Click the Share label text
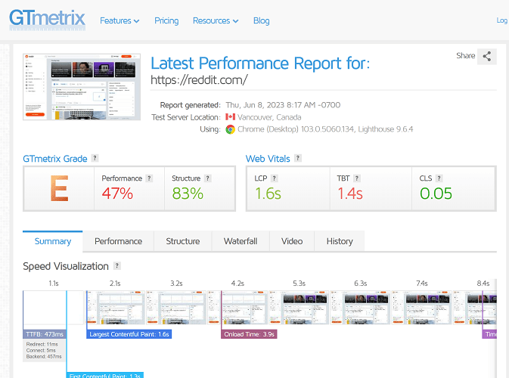 [x=465, y=55]
